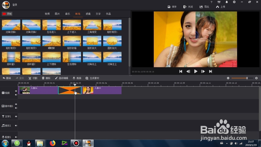
Task: Jump to start of preview
Action: (181, 71)
